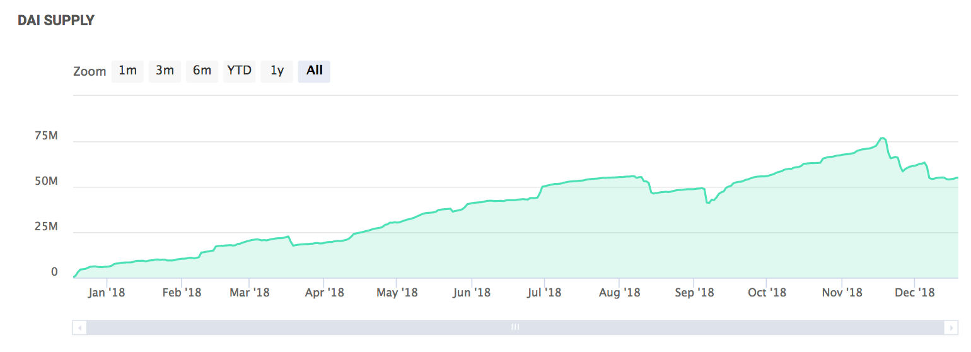Click the DAI SUPPLY chart title

tap(55, 20)
